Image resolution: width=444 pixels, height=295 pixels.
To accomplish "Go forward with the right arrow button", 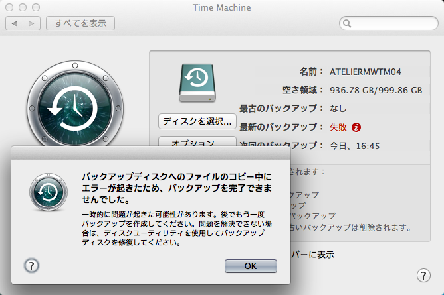I will 31,23.
